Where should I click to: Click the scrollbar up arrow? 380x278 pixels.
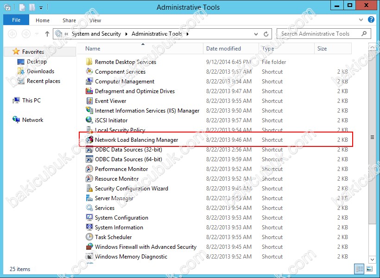coord(372,48)
